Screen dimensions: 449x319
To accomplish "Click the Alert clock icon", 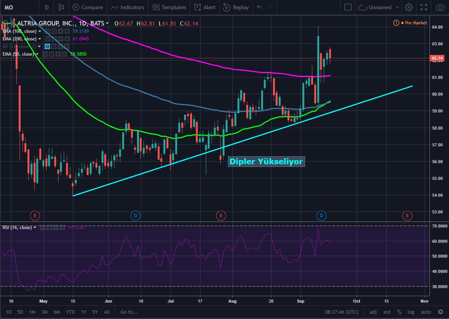I will click(x=198, y=7).
